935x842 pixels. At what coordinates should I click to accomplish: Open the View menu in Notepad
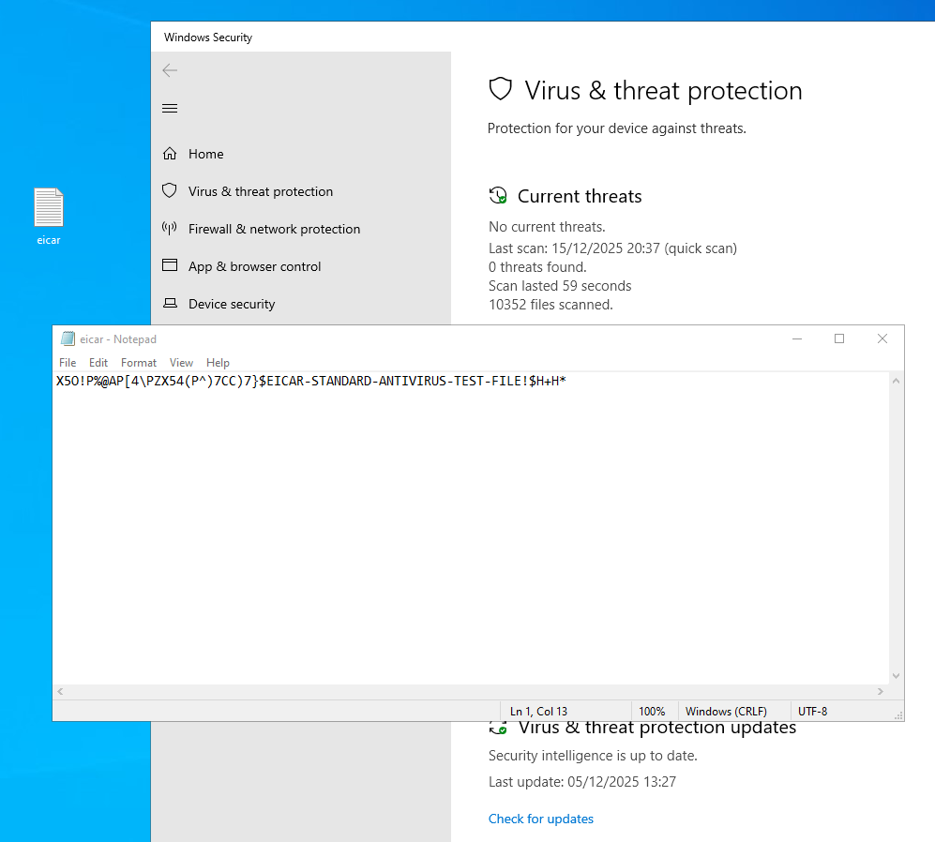pyautogui.click(x=181, y=363)
